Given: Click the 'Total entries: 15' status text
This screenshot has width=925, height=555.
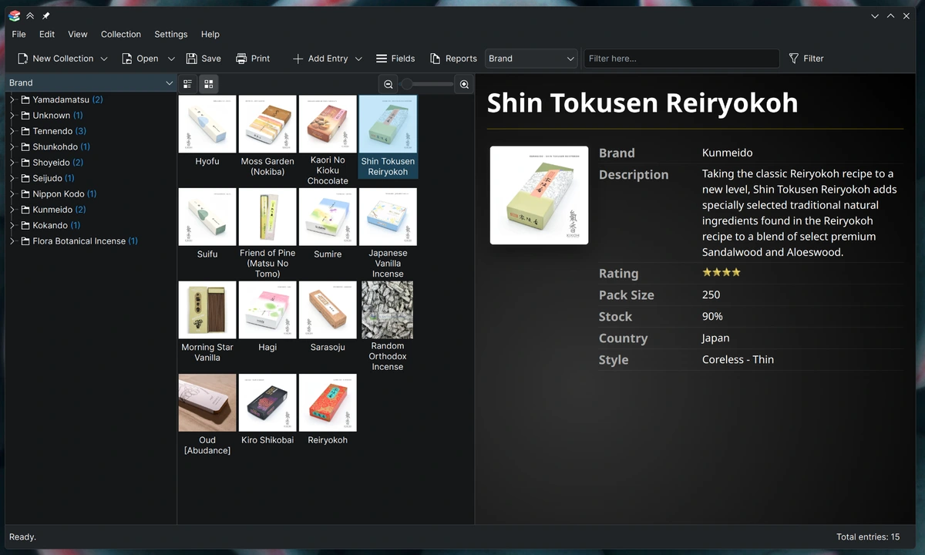Looking at the screenshot, I should [868, 536].
